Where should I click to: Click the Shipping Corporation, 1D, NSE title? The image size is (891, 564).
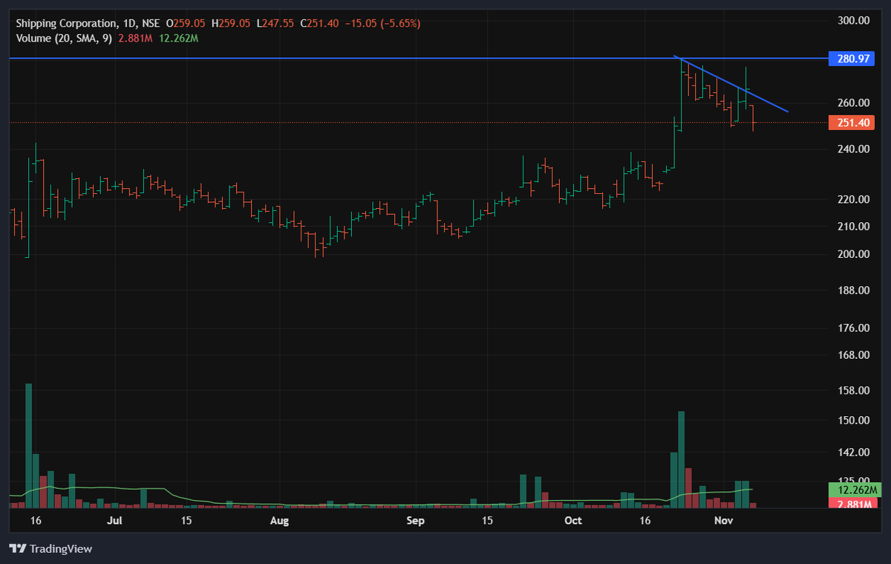point(87,24)
